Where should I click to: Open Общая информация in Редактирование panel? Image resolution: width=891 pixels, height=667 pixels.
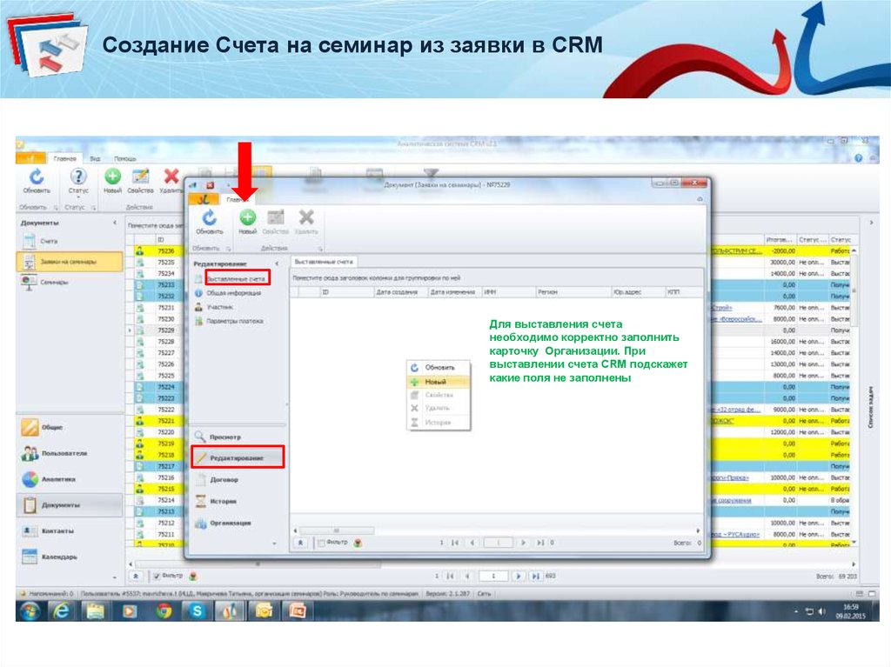click(x=233, y=293)
